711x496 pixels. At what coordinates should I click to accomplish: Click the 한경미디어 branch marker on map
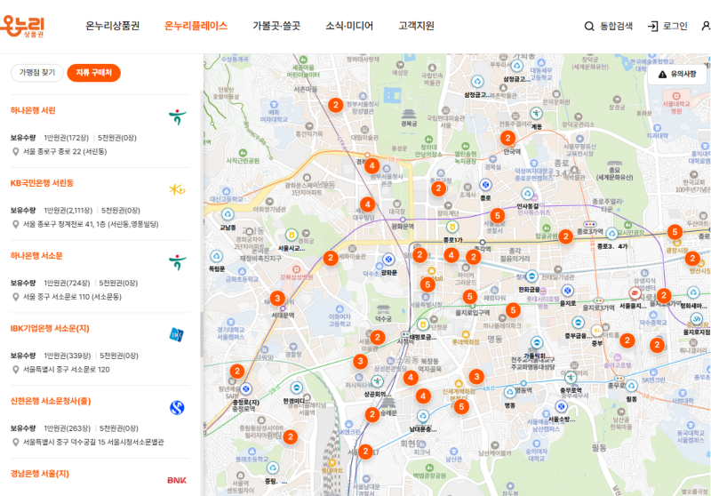point(297,388)
